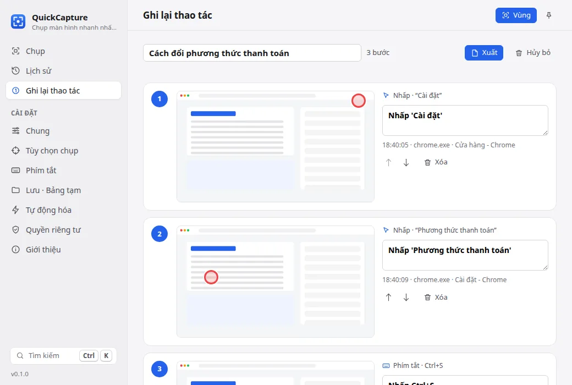Click the Giới thiệu info icon

[x=15, y=250]
